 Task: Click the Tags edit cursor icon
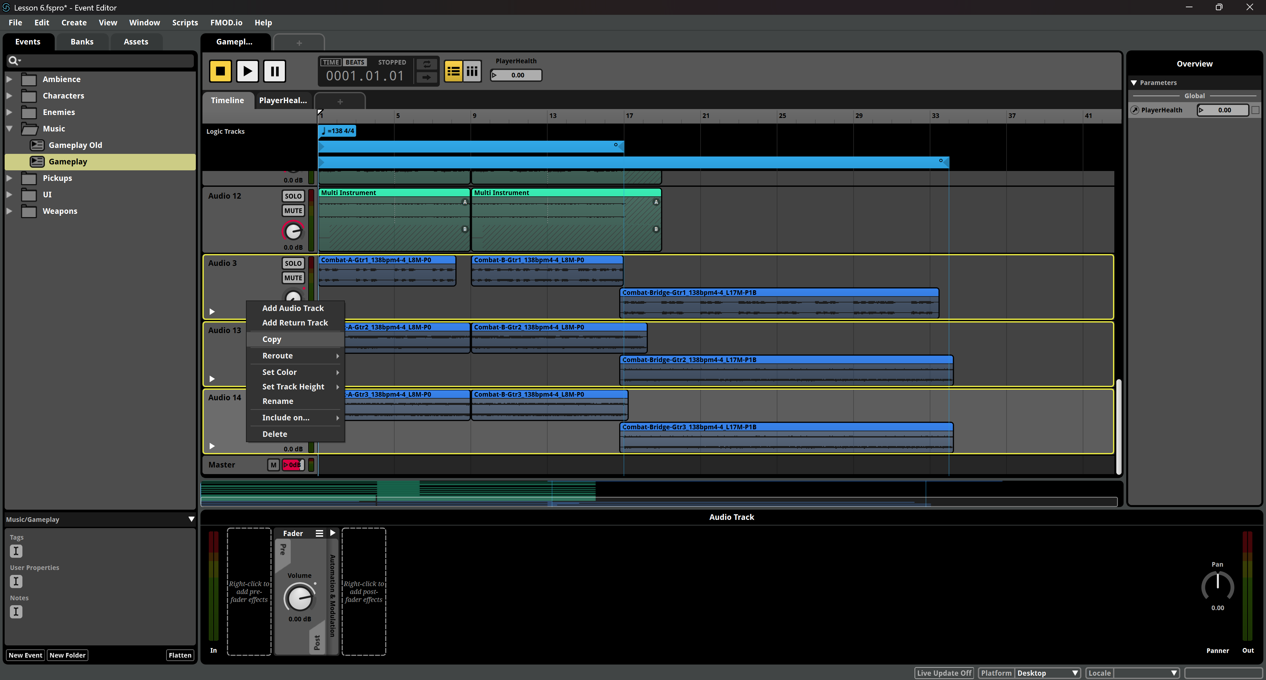16,551
